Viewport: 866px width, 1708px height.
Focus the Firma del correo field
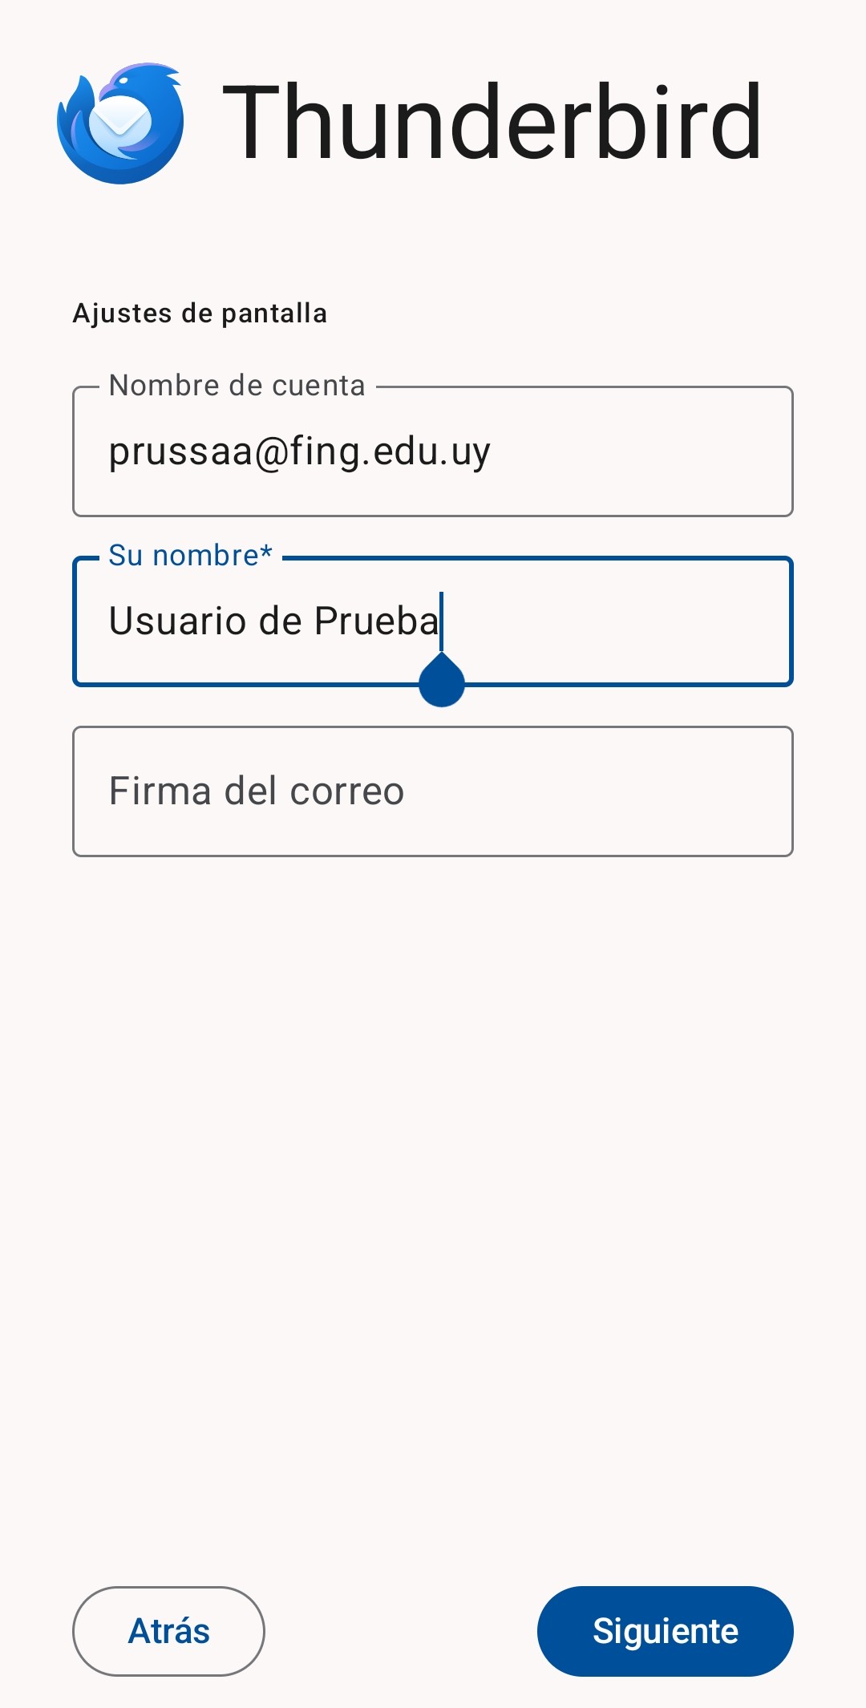[433, 791]
